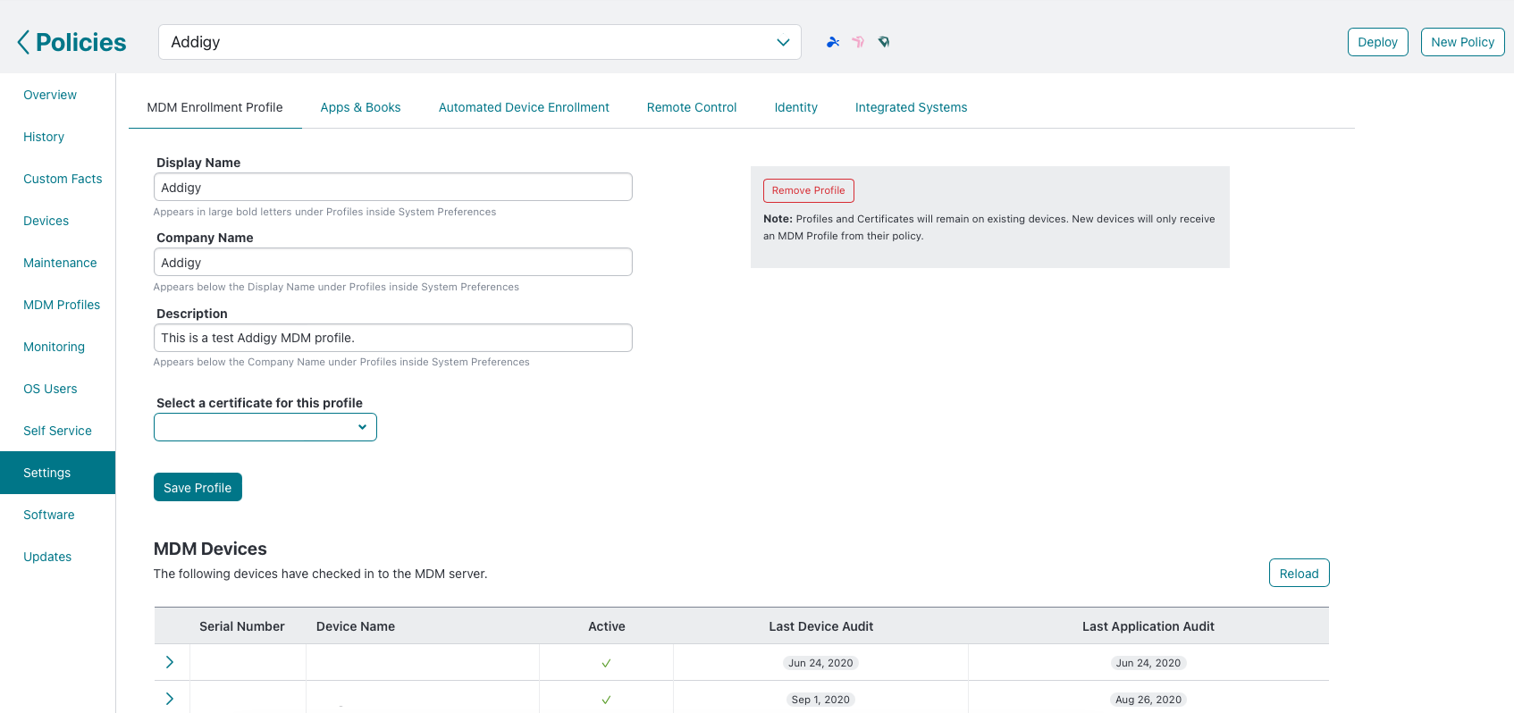This screenshot has height=713, width=1514.
Task: Click the Serial Number column header
Action: coord(241,626)
